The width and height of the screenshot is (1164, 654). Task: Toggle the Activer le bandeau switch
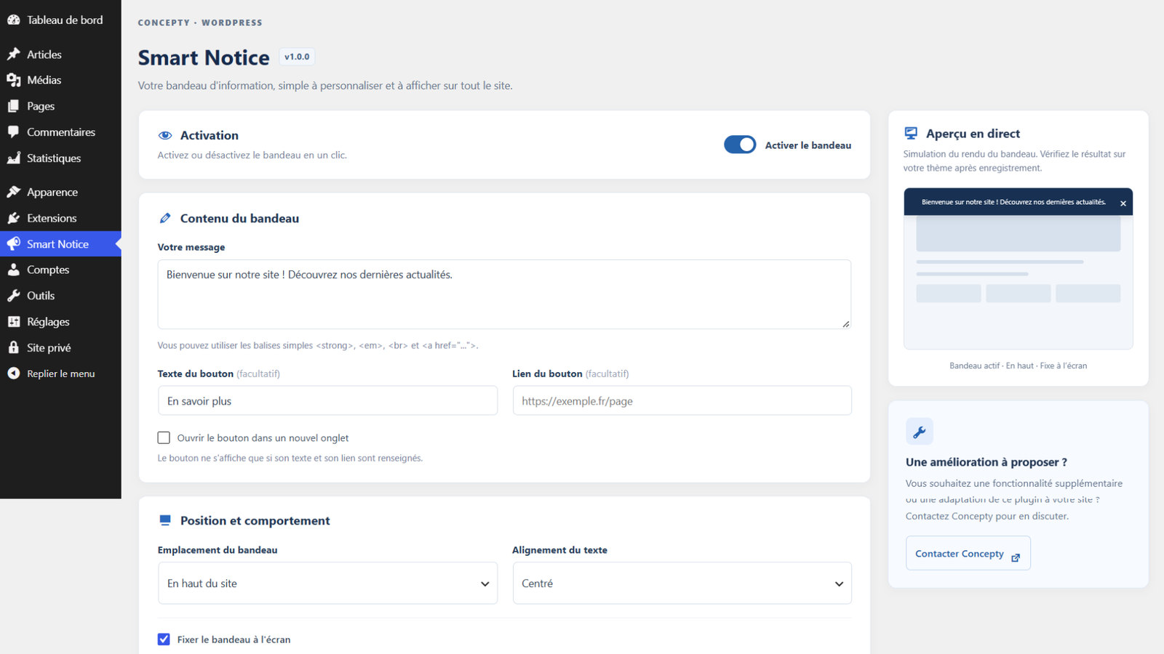[740, 145]
